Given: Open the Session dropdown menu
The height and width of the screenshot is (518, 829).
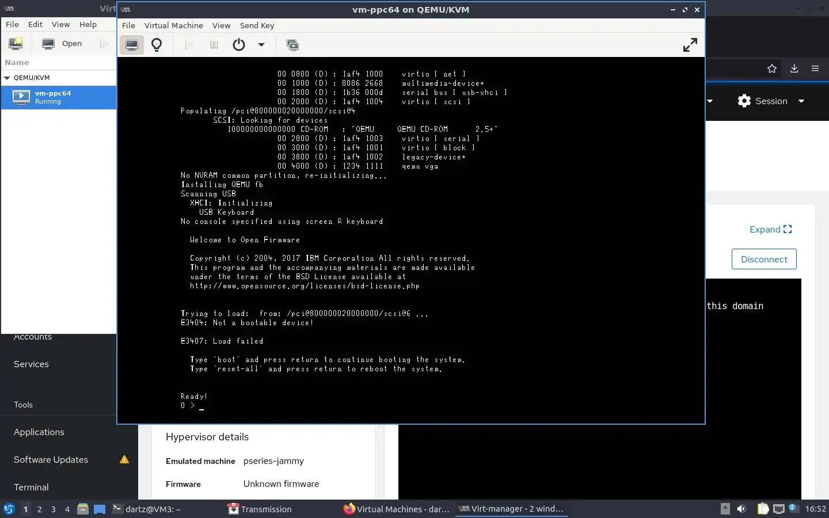Looking at the screenshot, I should [x=771, y=101].
